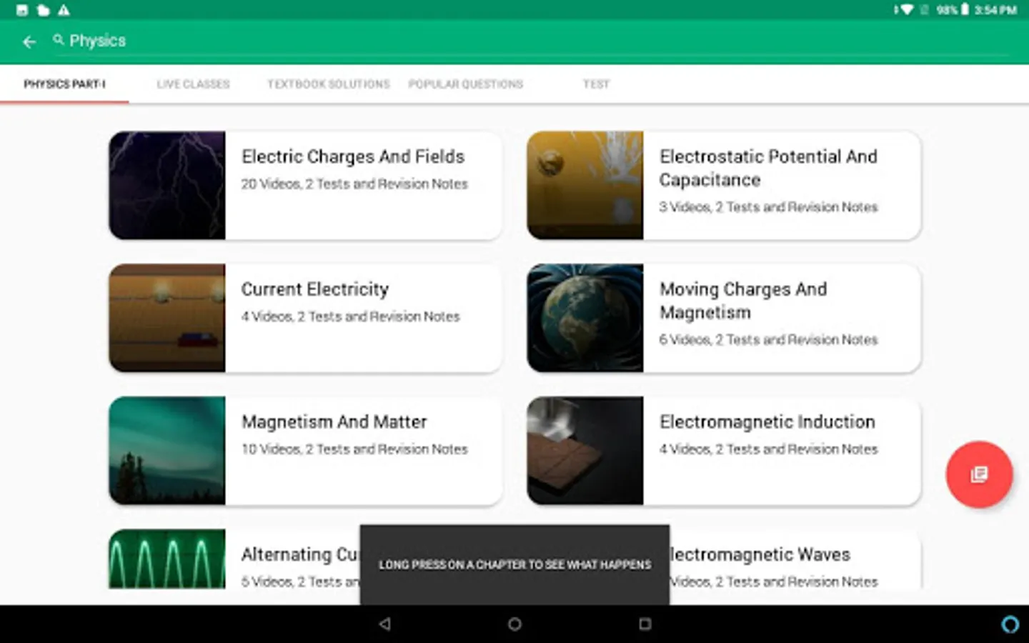Open the Electromagnetic Induction chapter title
The image size is (1029, 643).
pyautogui.click(x=767, y=422)
